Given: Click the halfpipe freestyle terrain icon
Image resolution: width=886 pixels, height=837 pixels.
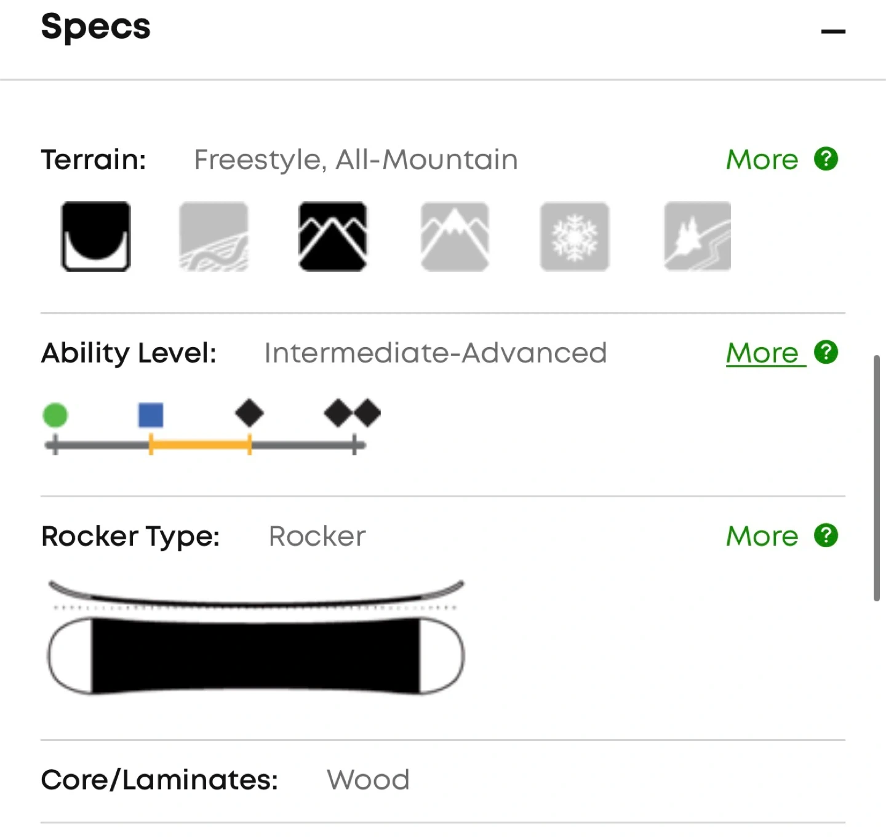Looking at the screenshot, I should pos(96,236).
